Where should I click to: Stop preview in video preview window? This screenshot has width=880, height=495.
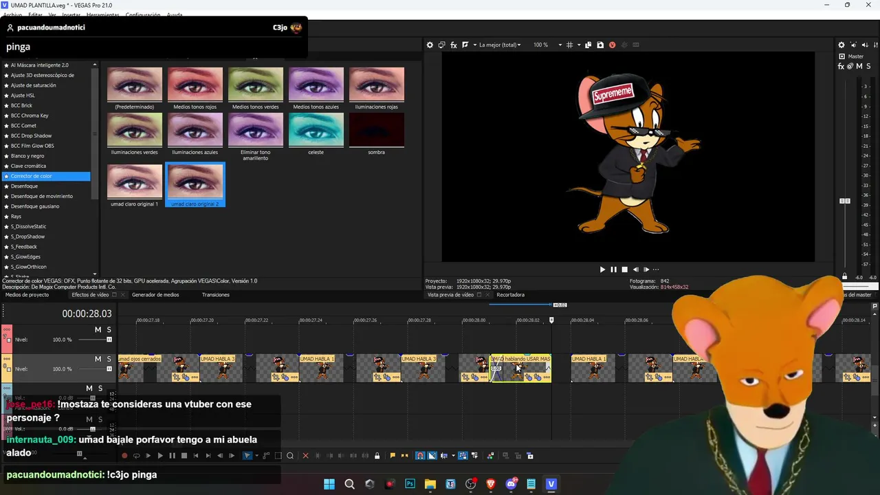(x=624, y=269)
